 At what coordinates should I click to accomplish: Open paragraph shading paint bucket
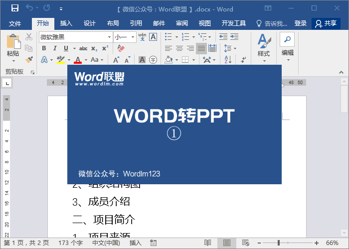pyautogui.click(x=169, y=60)
